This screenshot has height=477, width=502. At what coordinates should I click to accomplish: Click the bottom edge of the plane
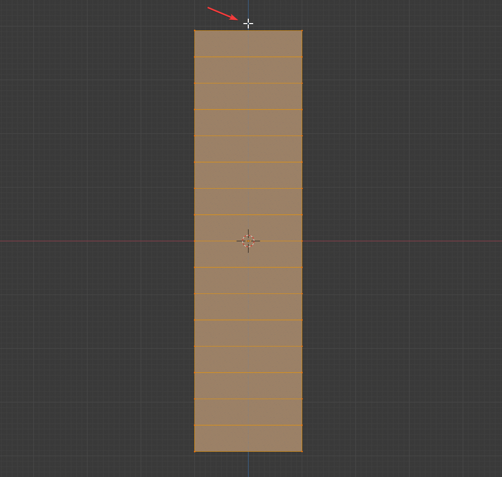click(248, 452)
